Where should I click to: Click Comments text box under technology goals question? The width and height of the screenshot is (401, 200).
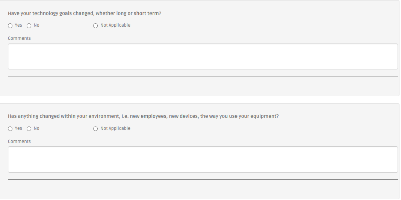point(203,56)
